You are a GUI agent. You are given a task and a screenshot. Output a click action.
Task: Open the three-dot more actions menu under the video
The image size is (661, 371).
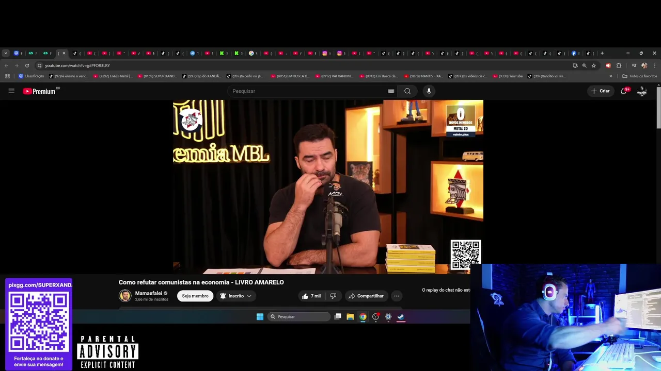(397, 296)
